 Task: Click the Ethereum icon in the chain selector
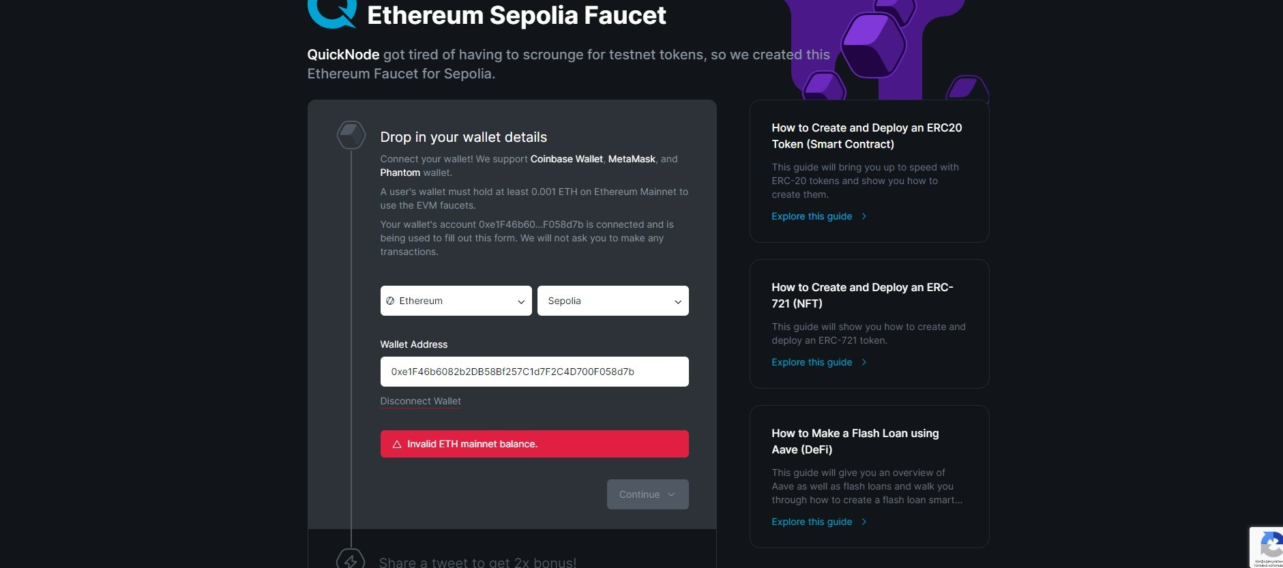point(390,301)
